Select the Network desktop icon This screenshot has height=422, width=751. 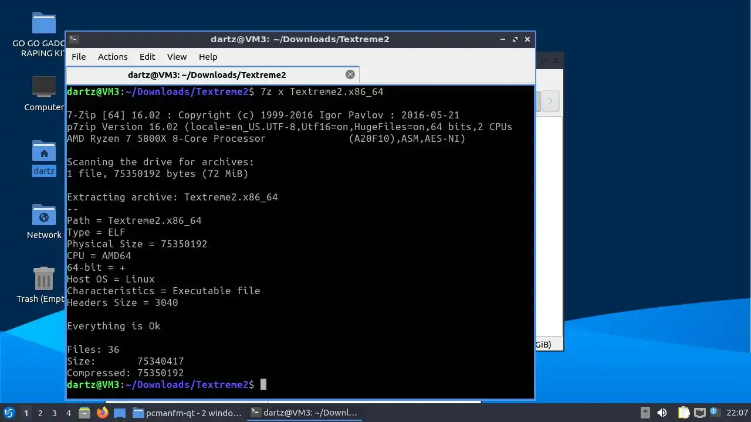44,222
